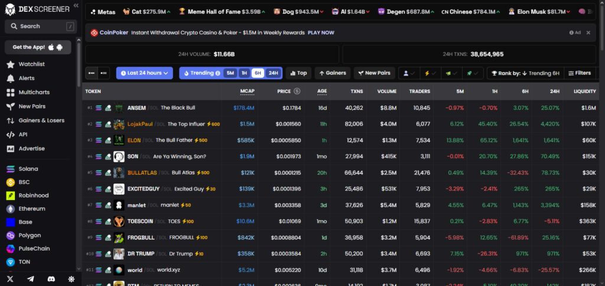Sort by the LIQUIDITY column header
This screenshot has width=605, height=286.
(x=584, y=91)
